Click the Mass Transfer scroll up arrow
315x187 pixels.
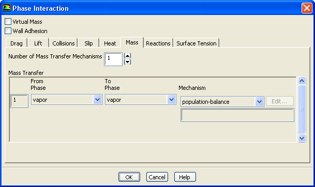(302, 81)
